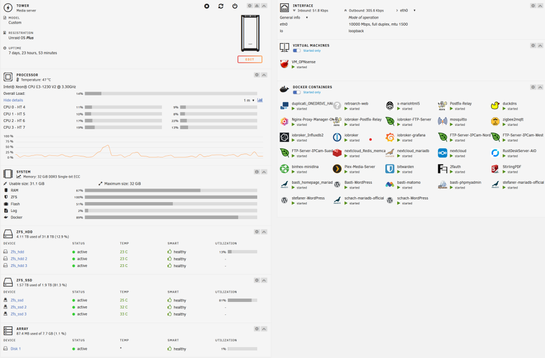Click the stop array icon in Tower header
This screenshot has width=545, height=358.
click(207, 6)
